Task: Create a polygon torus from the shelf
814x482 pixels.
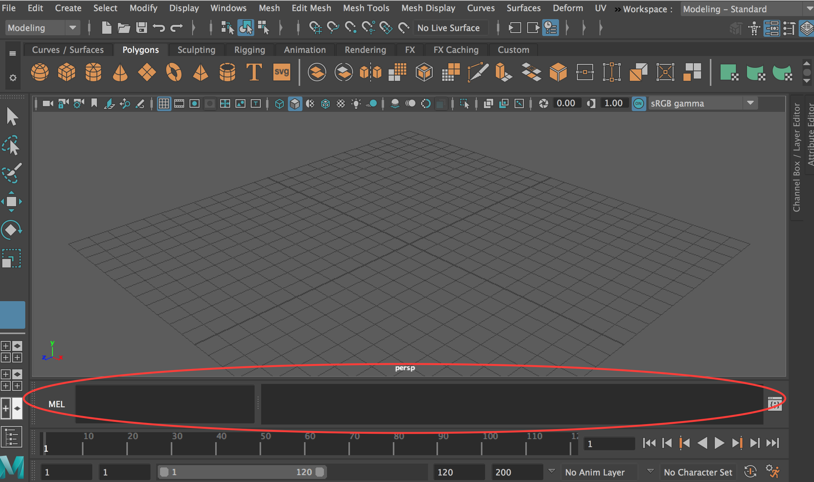Action: pyautogui.click(x=174, y=72)
